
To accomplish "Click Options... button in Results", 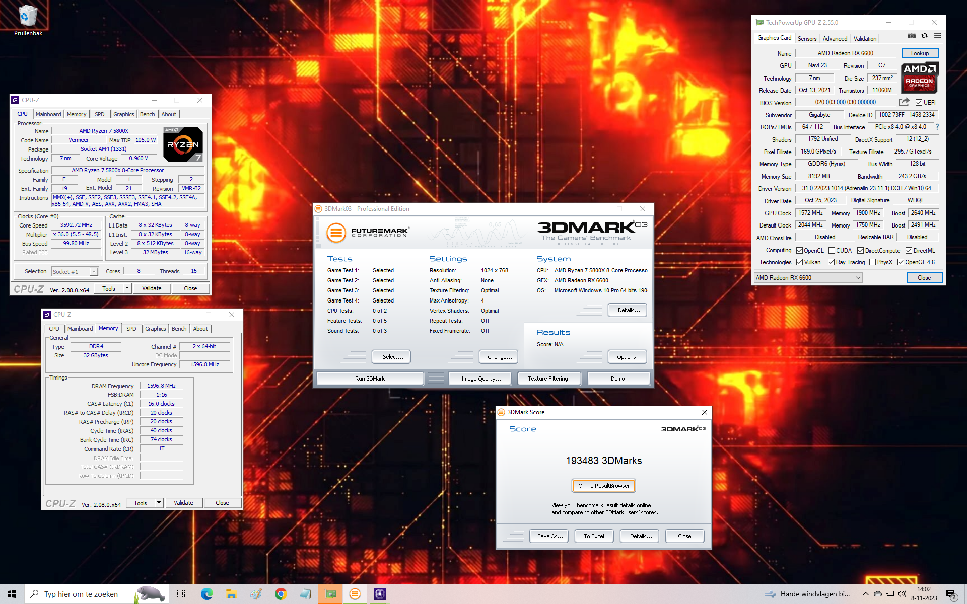I will (x=628, y=357).
